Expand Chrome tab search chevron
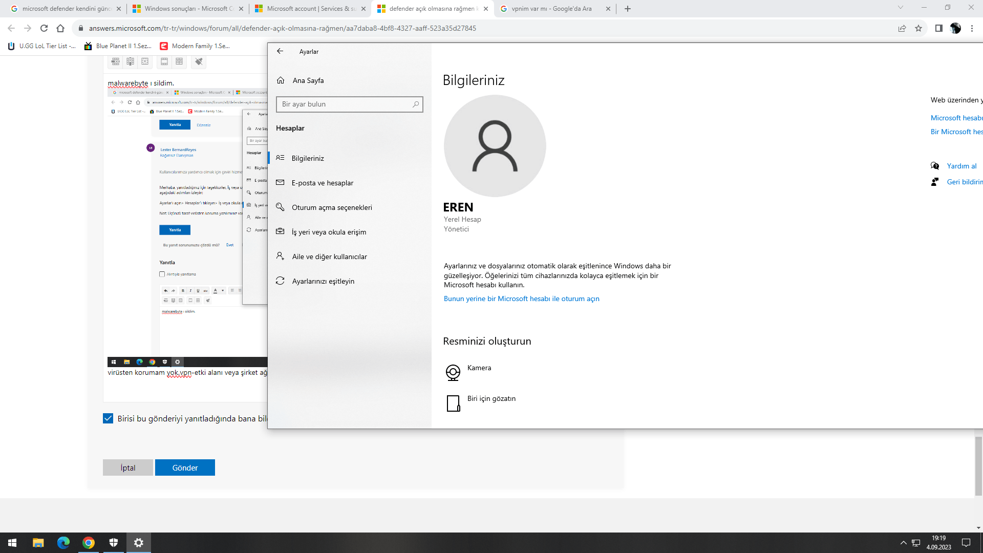This screenshot has width=983, height=553. [900, 8]
